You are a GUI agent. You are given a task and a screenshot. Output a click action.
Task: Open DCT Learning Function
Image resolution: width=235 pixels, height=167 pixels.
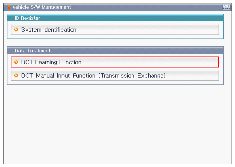pyautogui.click(x=115, y=62)
